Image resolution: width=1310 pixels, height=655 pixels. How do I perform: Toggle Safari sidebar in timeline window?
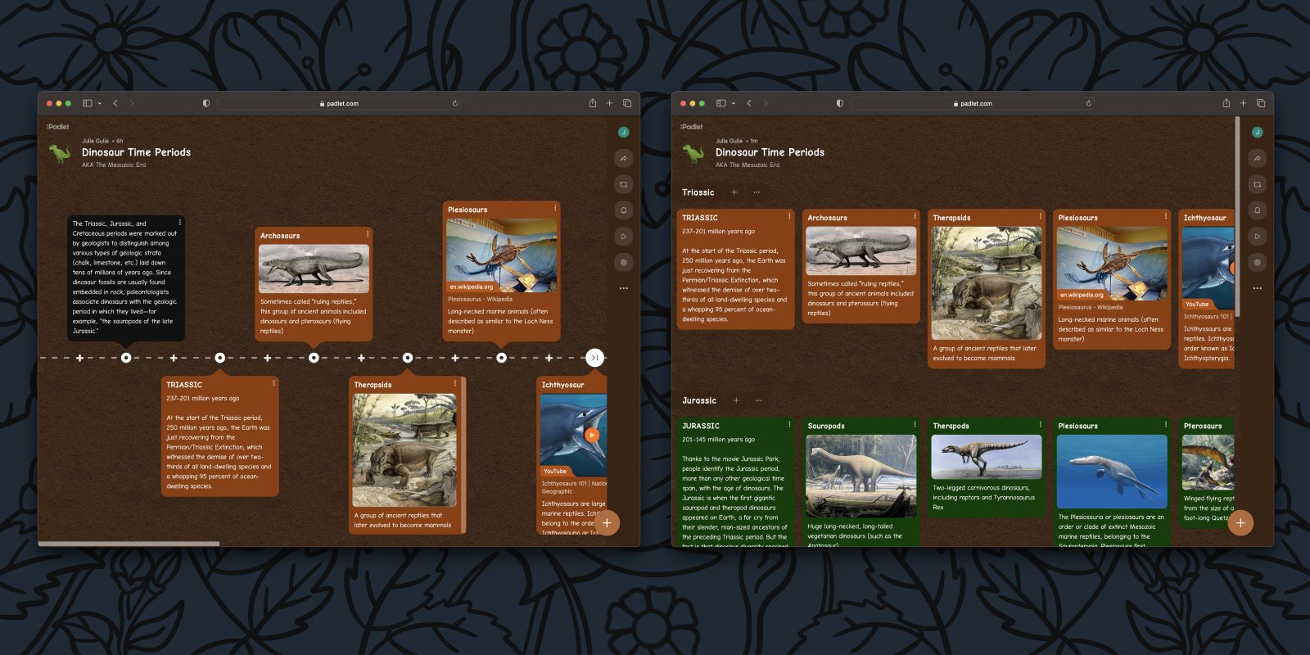[87, 103]
